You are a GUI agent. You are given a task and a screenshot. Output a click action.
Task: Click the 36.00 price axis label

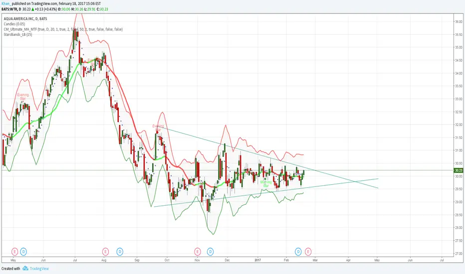click(x=459, y=21)
